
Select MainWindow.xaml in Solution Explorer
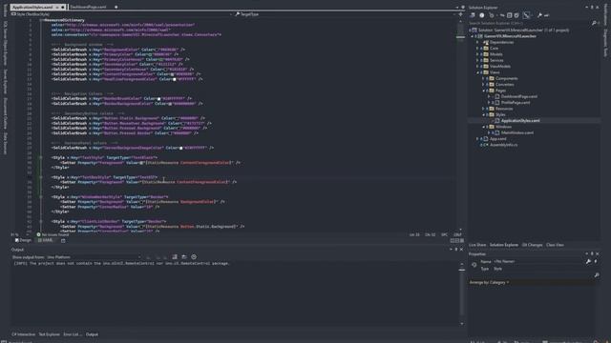click(517, 132)
